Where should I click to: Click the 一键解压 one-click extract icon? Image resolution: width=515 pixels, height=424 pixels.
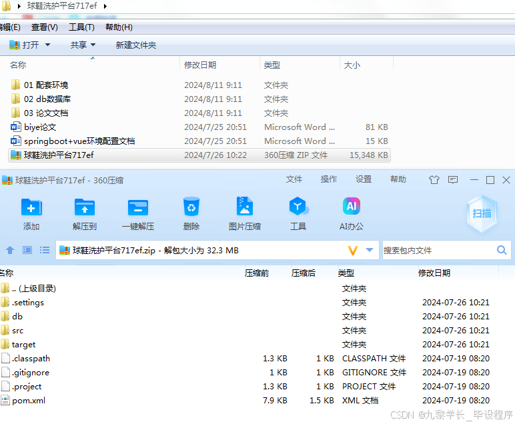tap(138, 207)
